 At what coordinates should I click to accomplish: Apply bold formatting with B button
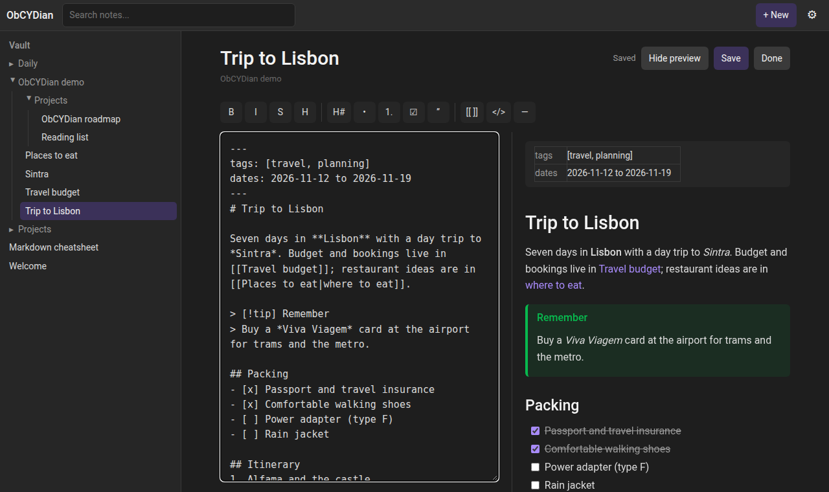231,112
